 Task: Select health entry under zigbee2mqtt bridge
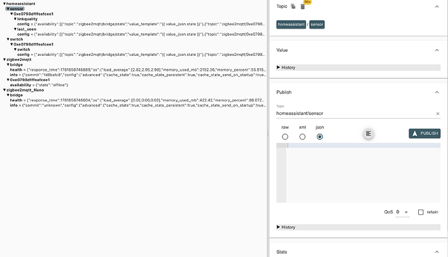pyautogui.click(x=138, y=69)
